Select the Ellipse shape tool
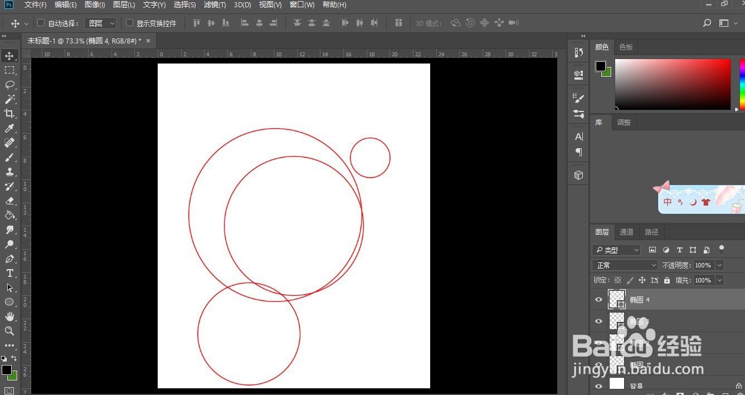 9,302
